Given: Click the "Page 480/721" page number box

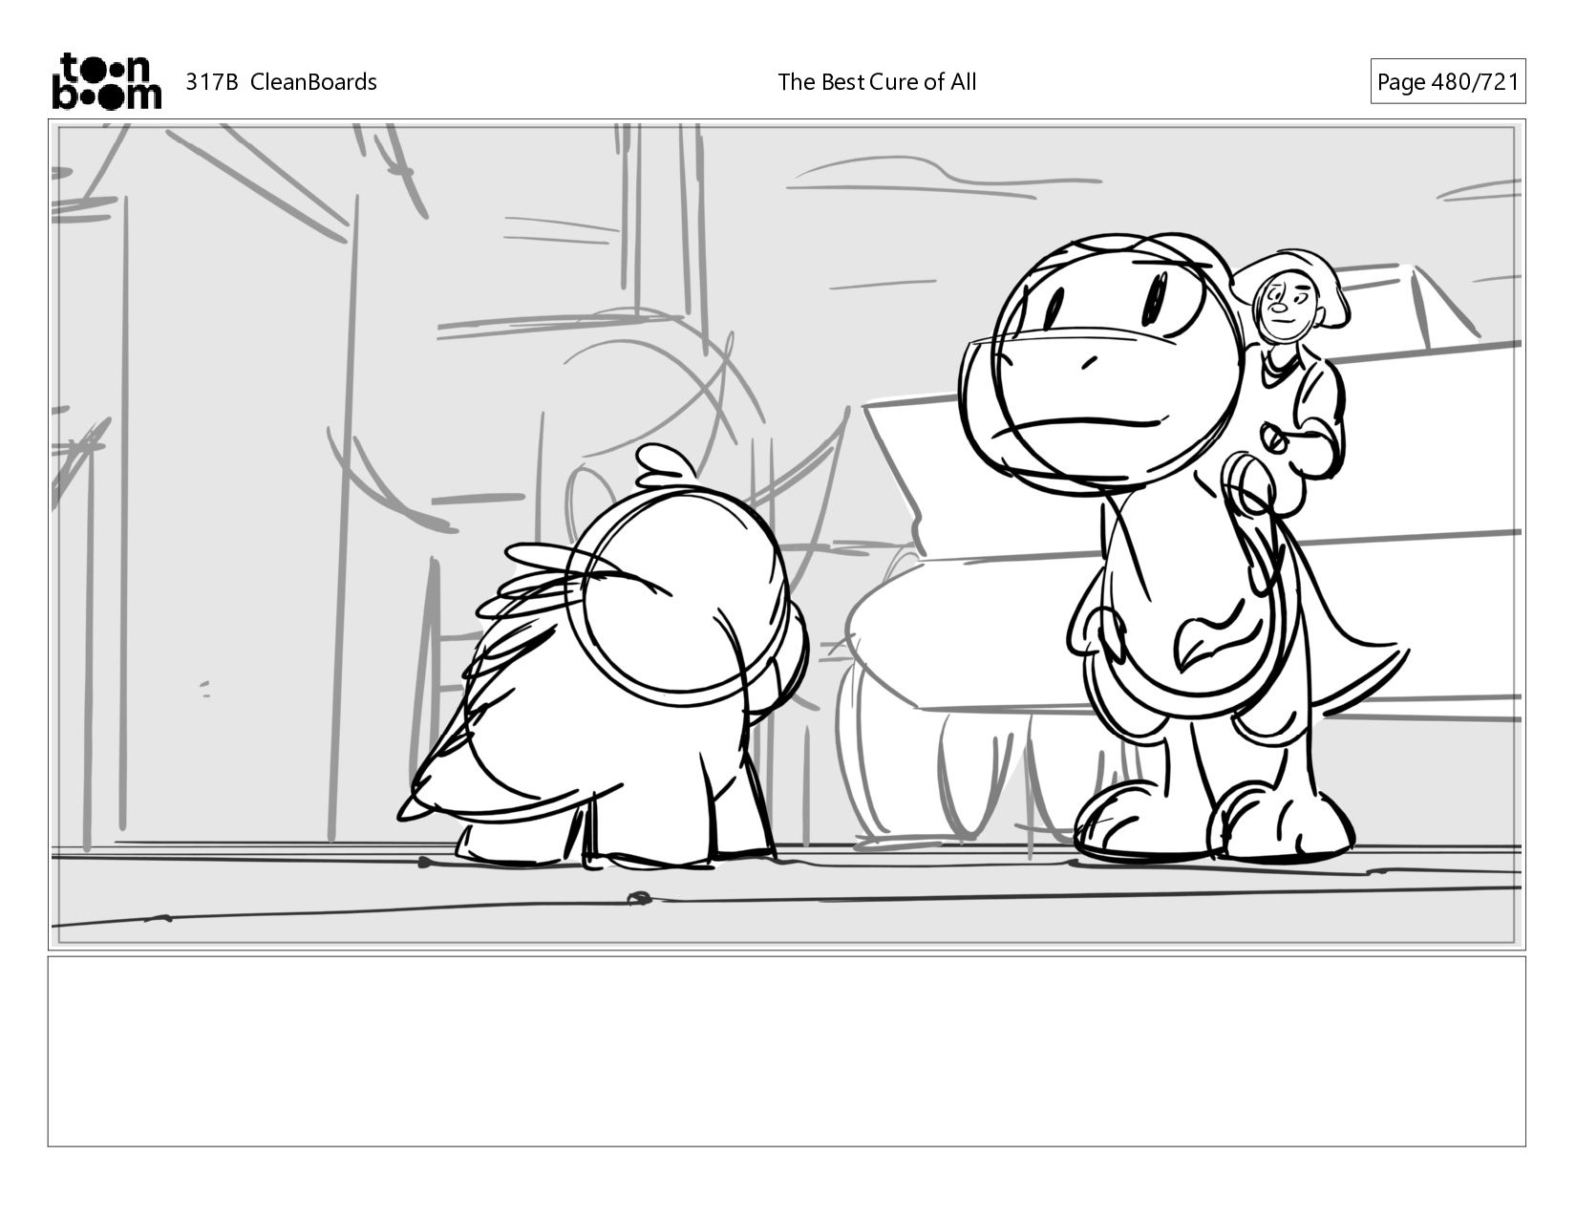Looking at the screenshot, I should point(1447,81).
